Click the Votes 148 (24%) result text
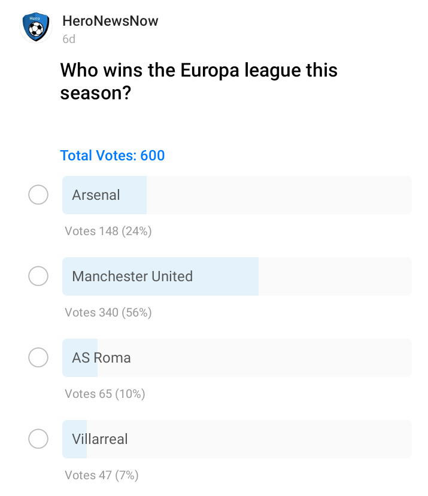 pyautogui.click(x=108, y=231)
